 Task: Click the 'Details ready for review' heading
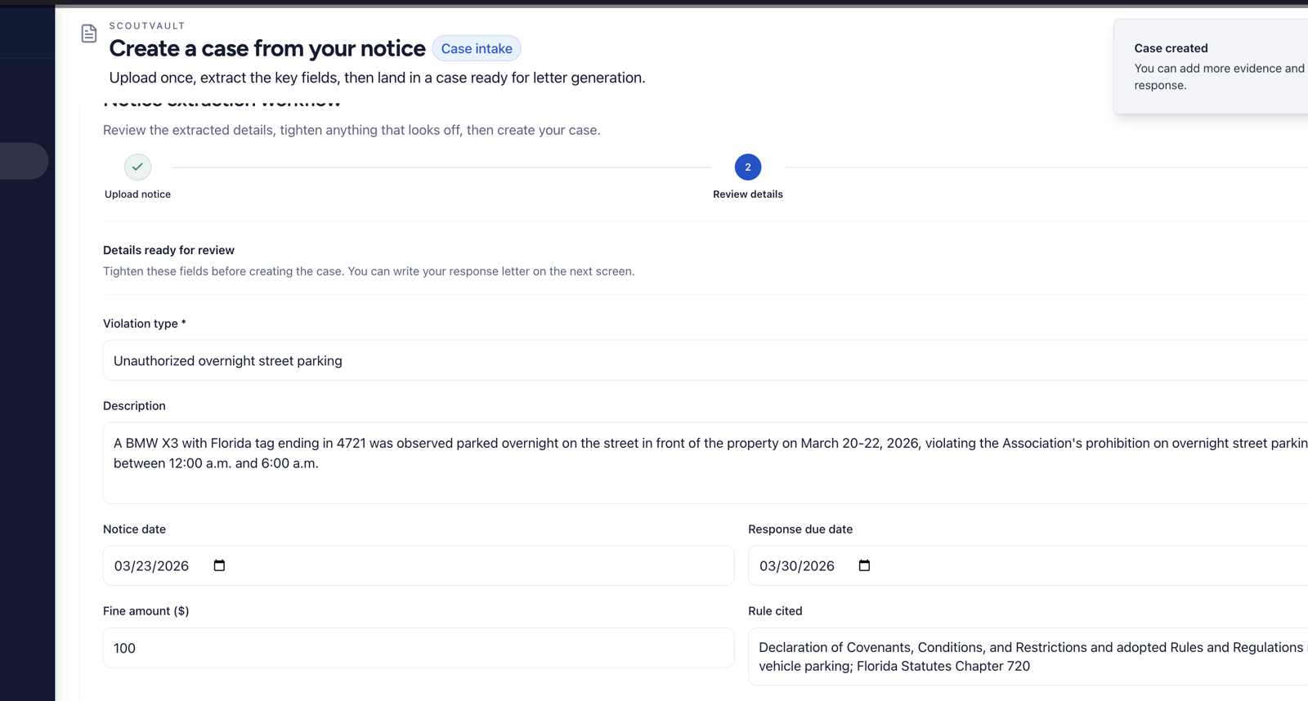[x=168, y=250]
